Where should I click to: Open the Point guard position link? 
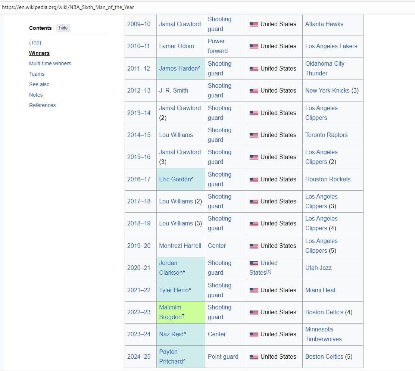coord(223,356)
